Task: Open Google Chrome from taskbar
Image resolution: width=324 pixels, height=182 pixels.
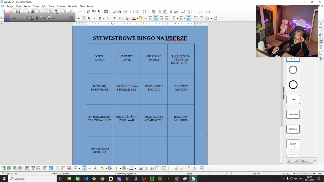Action: coord(102,179)
